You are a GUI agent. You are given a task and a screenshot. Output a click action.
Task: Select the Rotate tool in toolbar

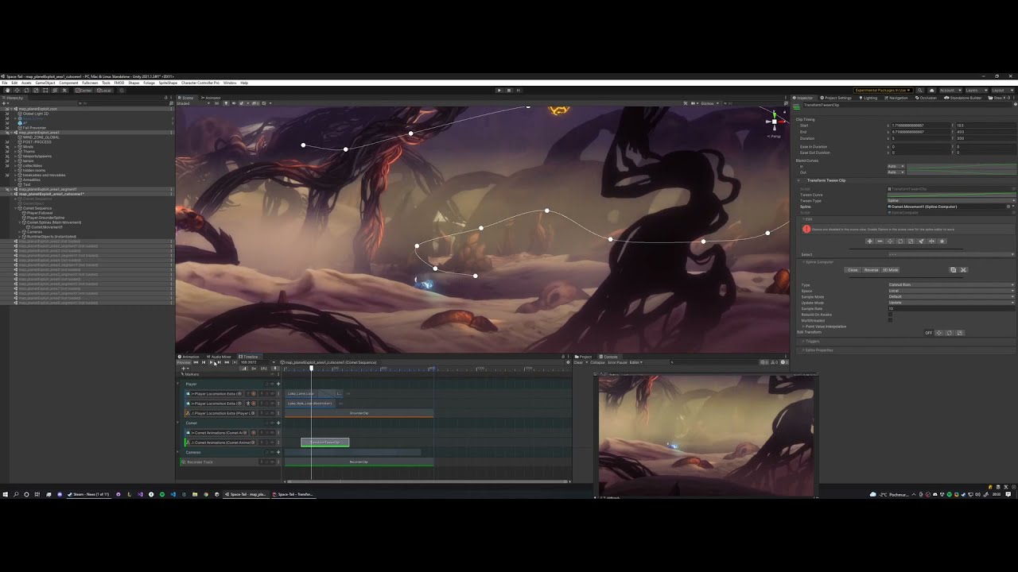click(x=26, y=91)
